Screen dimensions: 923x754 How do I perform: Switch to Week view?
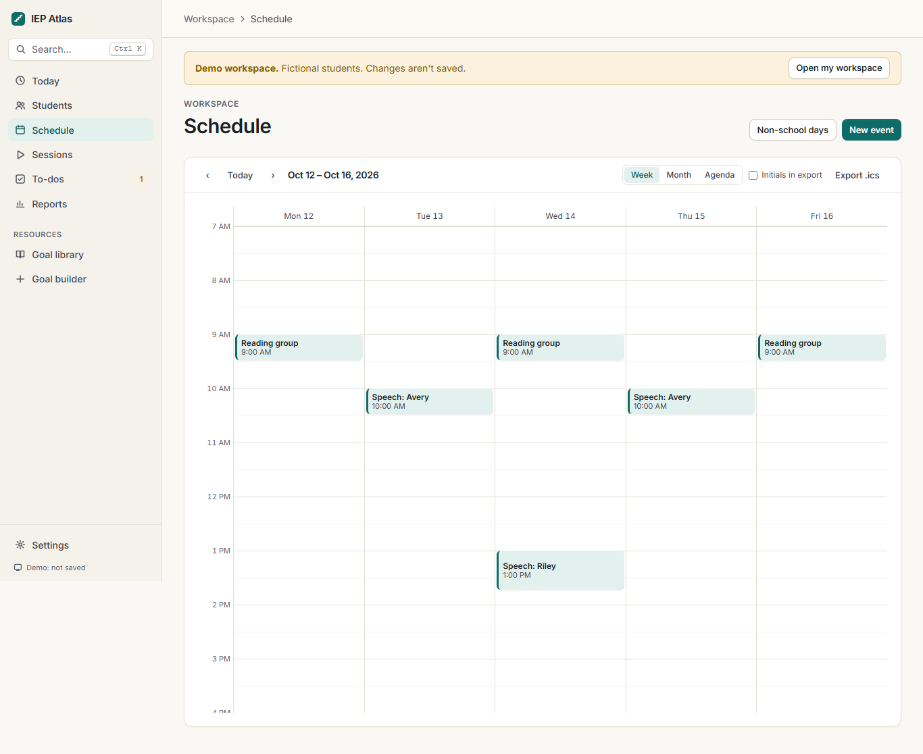(642, 175)
